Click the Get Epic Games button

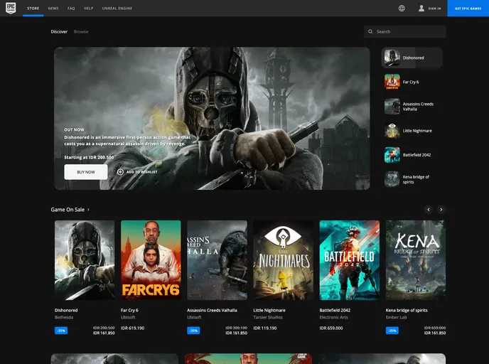pyautogui.click(x=468, y=8)
